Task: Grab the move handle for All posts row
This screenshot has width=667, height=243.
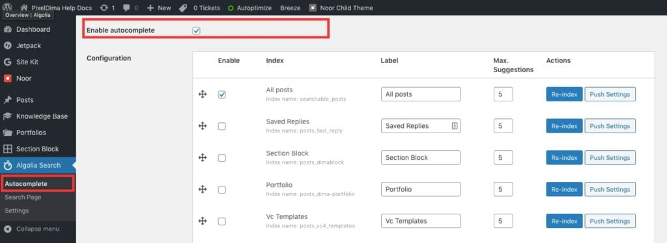Action: pos(203,94)
